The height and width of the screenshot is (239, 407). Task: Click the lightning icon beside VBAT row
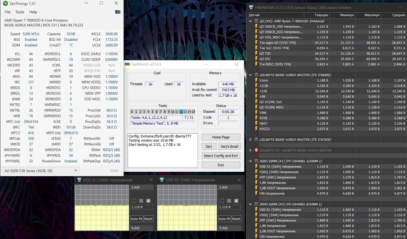(256, 123)
